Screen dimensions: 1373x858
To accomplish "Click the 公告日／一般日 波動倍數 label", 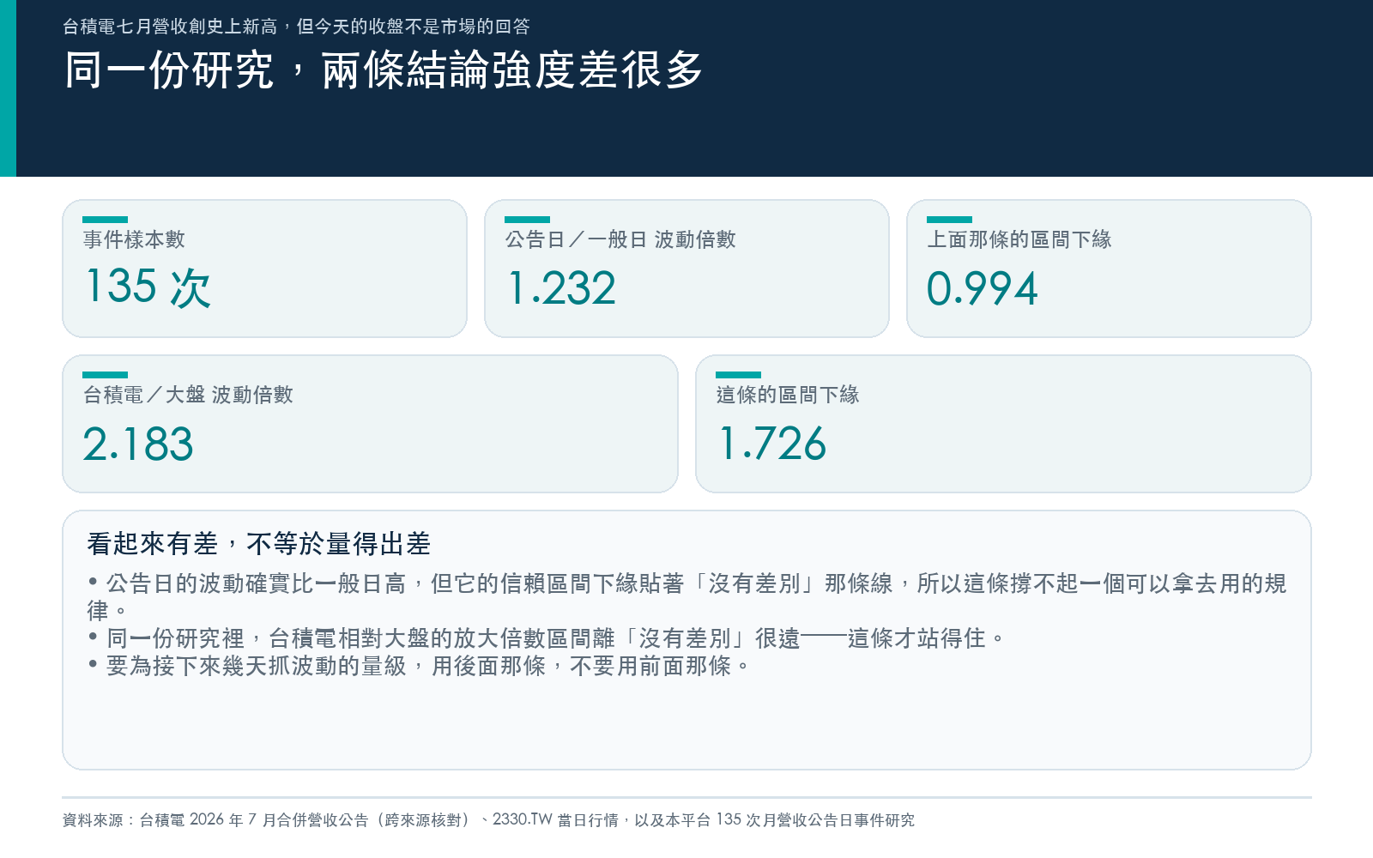I will (x=620, y=239).
